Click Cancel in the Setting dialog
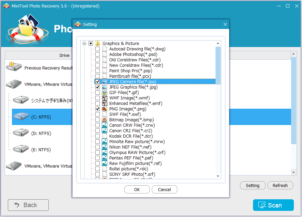This screenshot has height=217, width=302. point(164,189)
